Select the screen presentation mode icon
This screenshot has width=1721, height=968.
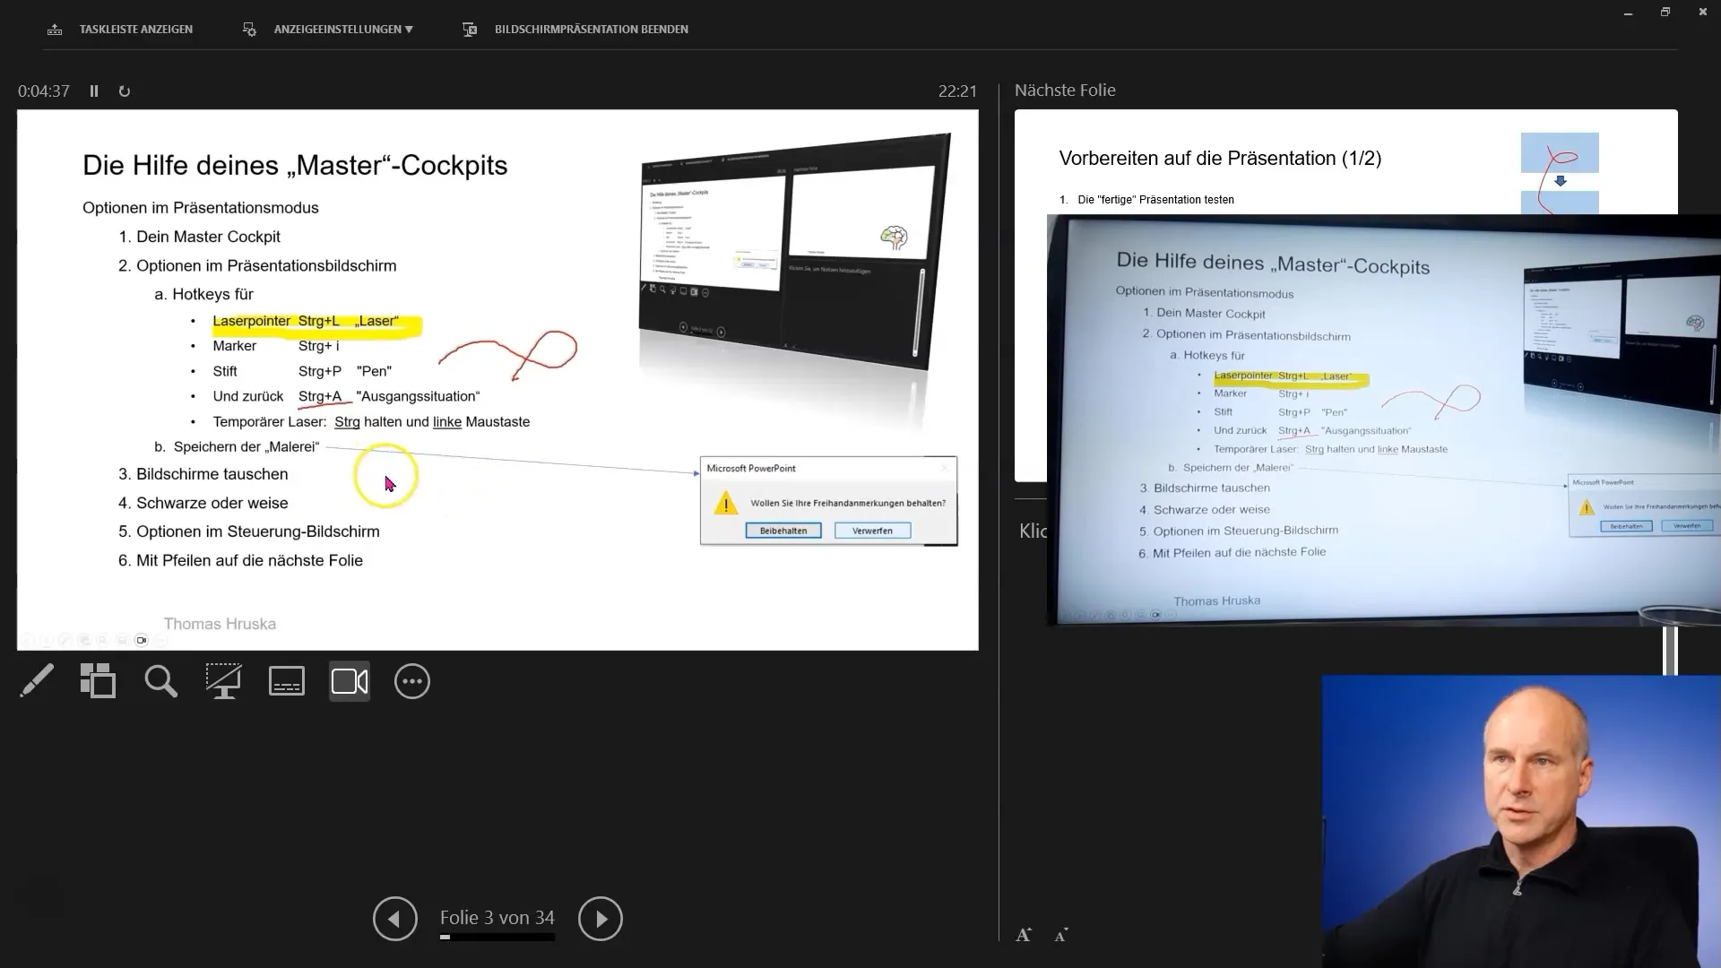[x=223, y=681]
